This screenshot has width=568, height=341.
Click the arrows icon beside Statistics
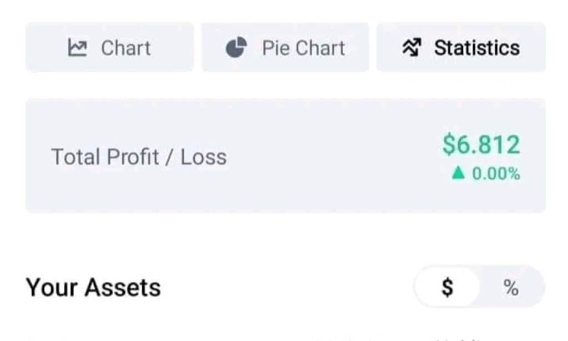[x=411, y=48]
